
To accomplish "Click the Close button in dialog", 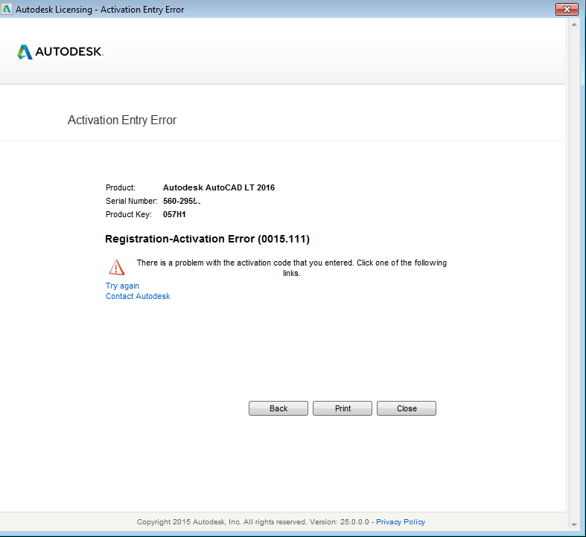I will [407, 408].
